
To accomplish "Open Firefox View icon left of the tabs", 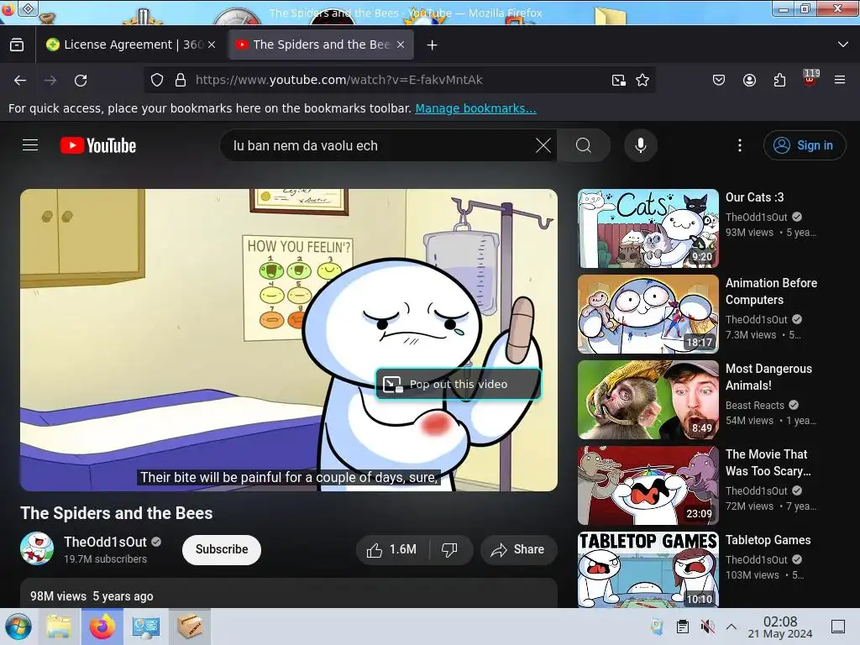I will pyautogui.click(x=17, y=45).
